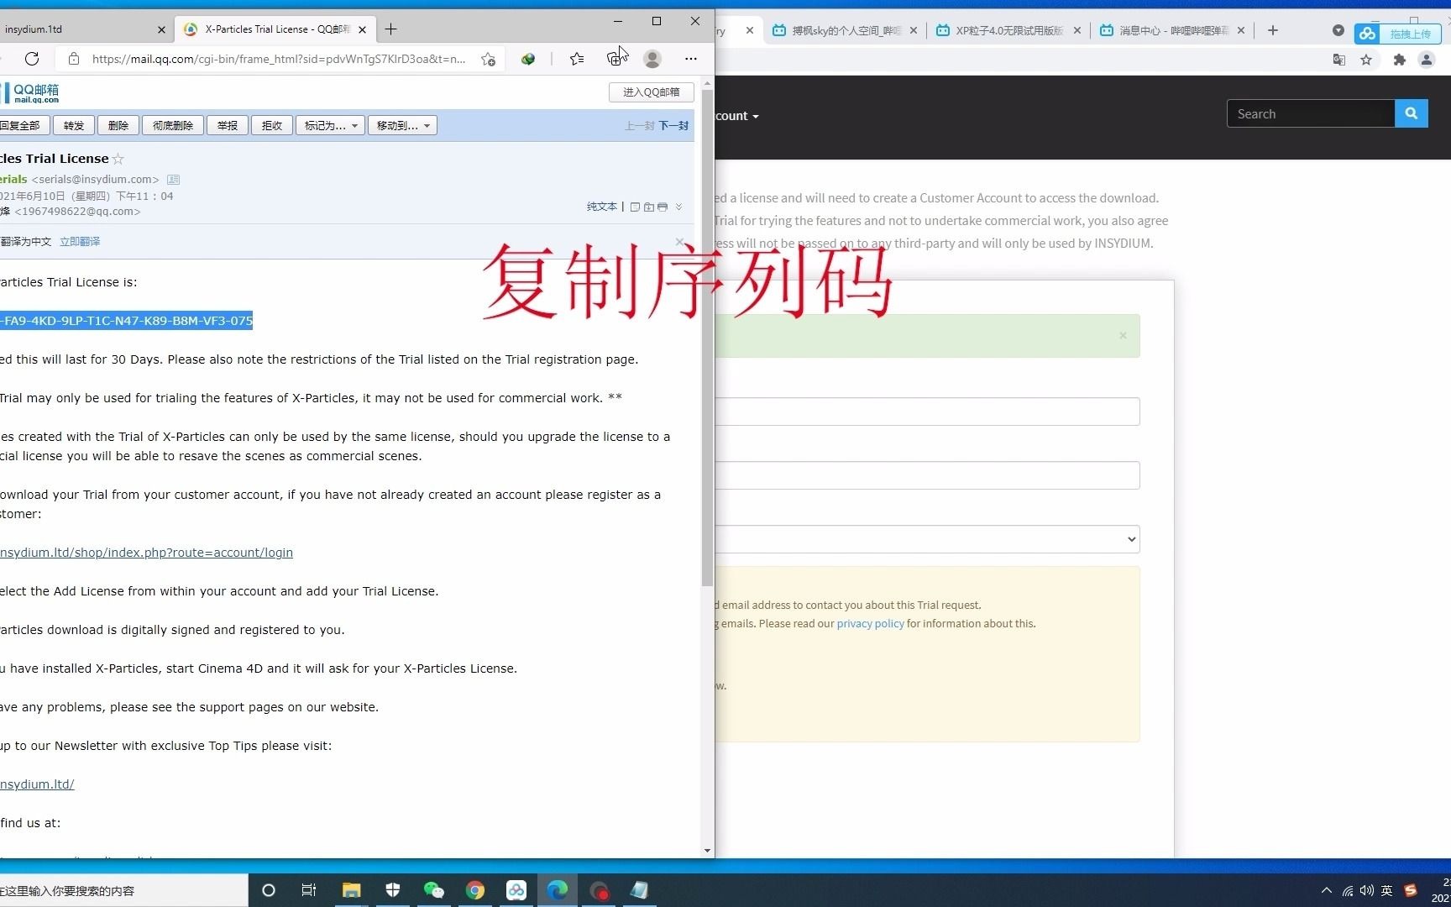1451x907 pixels.
Task: Open sender contact card icon
Action: (174, 180)
